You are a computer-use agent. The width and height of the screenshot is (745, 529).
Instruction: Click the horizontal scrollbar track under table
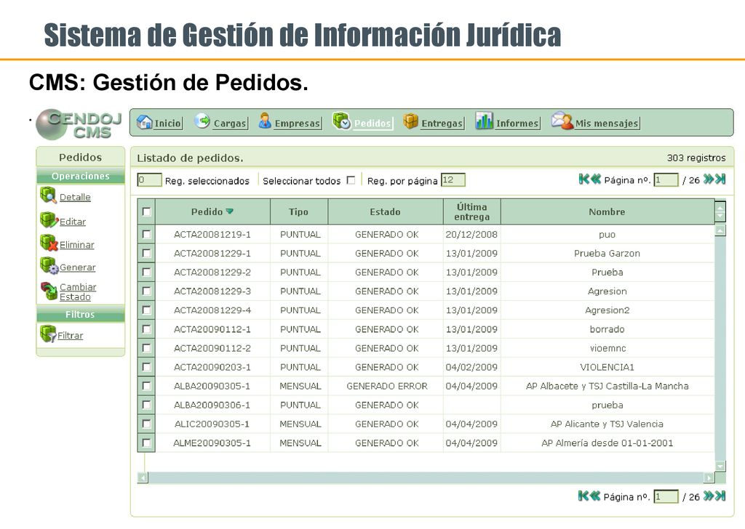click(x=426, y=477)
